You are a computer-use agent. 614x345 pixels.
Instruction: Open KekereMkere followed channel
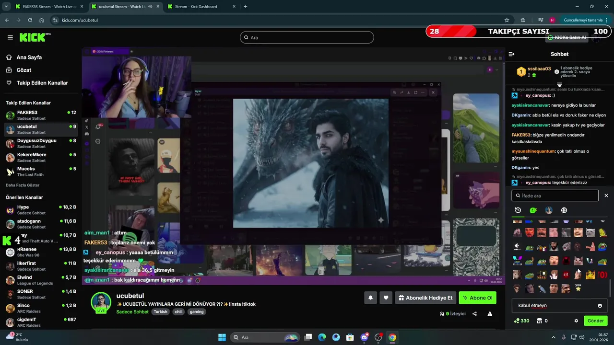point(41,157)
